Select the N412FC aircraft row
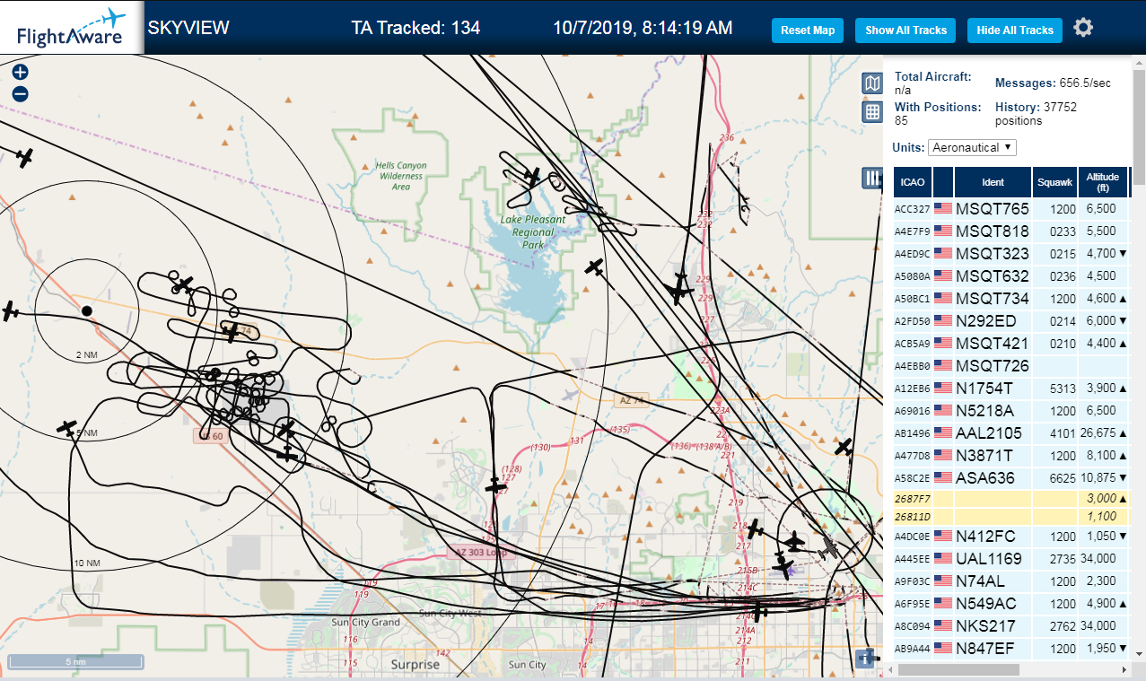The image size is (1146, 681). (x=1010, y=537)
